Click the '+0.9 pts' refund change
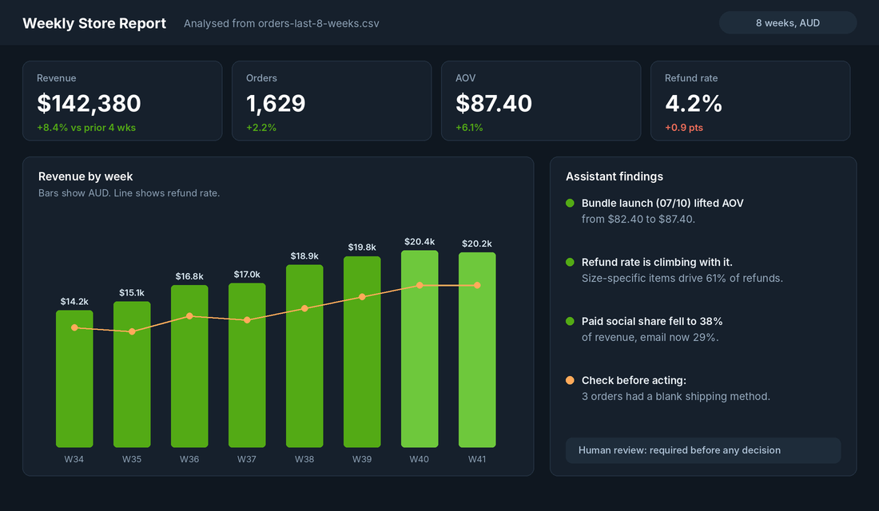The height and width of the screenshot is (511, 879). [684, 128]
